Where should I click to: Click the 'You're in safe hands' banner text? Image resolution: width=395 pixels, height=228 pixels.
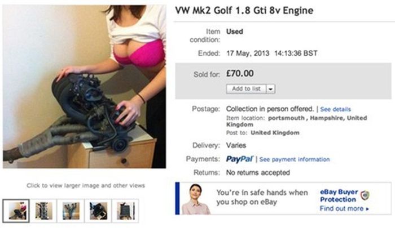[x=262, y=198]
